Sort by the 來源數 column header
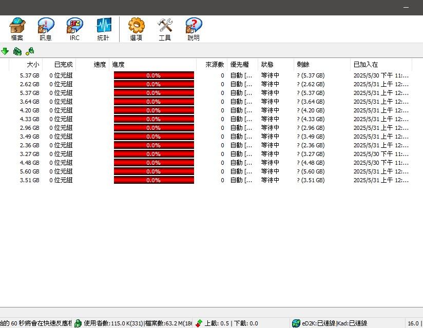Viewport: 423px width, 328px height. 212,65
